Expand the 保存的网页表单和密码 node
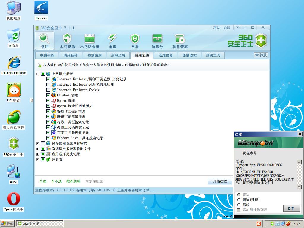Viewport: 304px width, 228px height. pyautogui.click(x=38, y=143)
